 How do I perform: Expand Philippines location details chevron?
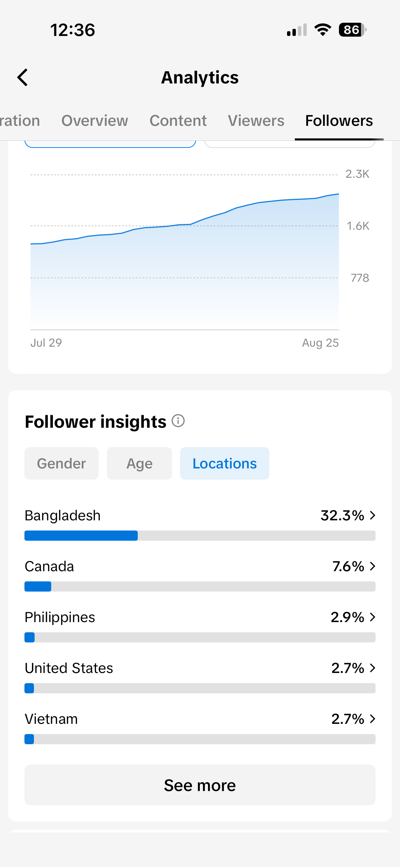373,617
